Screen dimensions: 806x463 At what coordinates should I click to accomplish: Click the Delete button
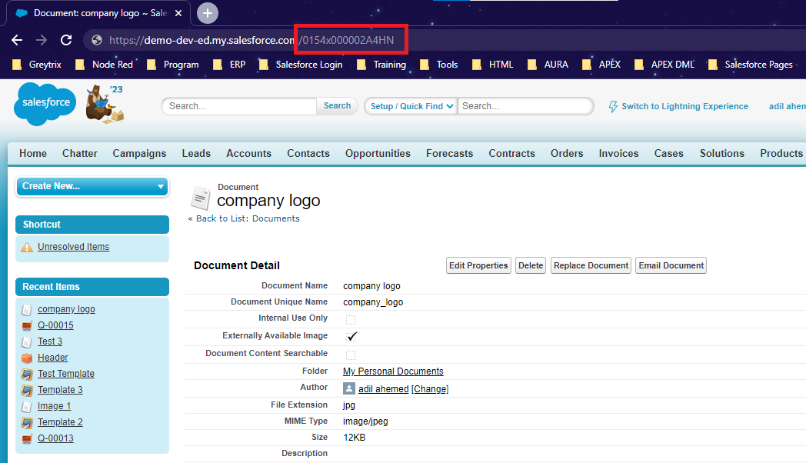(531, 265)
